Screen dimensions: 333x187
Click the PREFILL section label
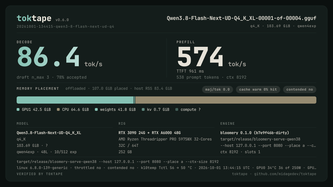[x=186, y=42]
